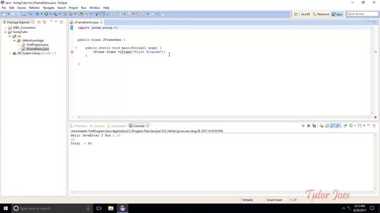
Task: Select the Java perspective button
Action: [337, 14]
